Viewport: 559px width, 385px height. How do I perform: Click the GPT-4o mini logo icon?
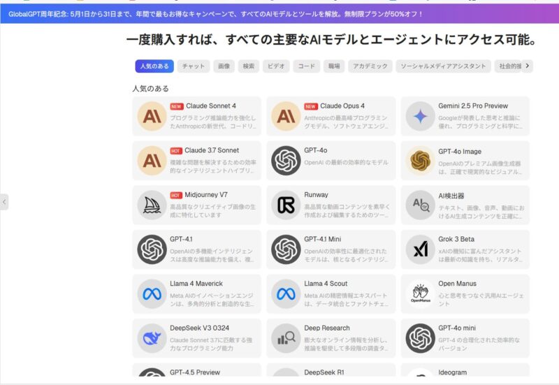tap(421, 338)
